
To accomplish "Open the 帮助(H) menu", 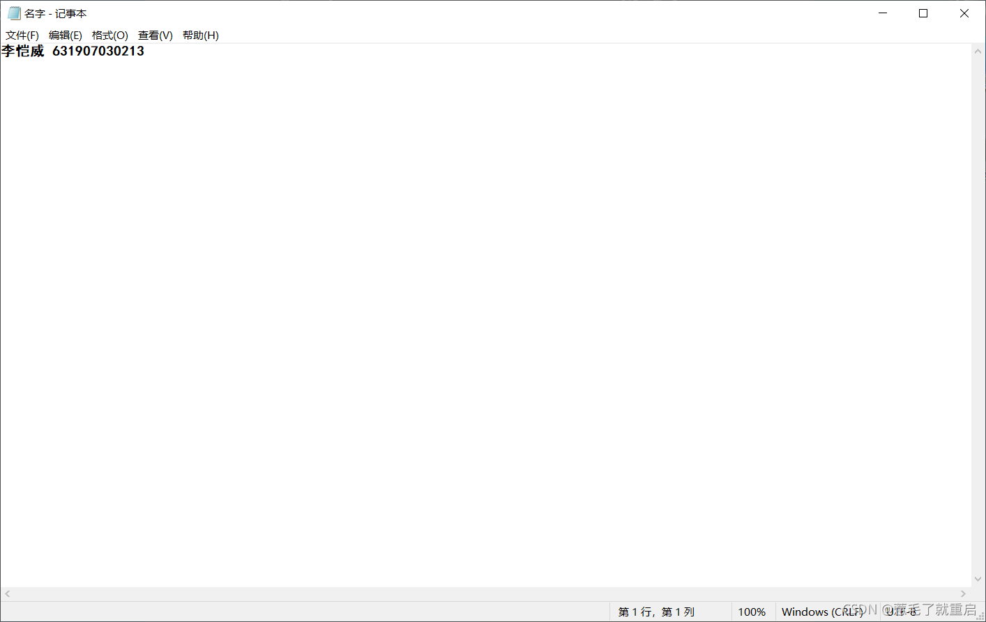I will point(201,36).
